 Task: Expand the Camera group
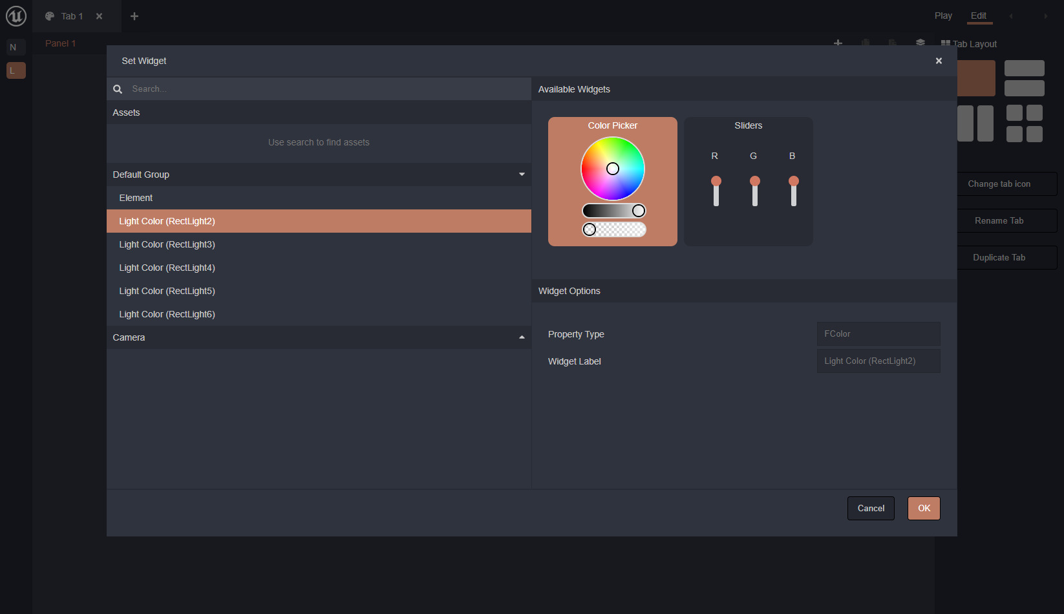(522, 337)
